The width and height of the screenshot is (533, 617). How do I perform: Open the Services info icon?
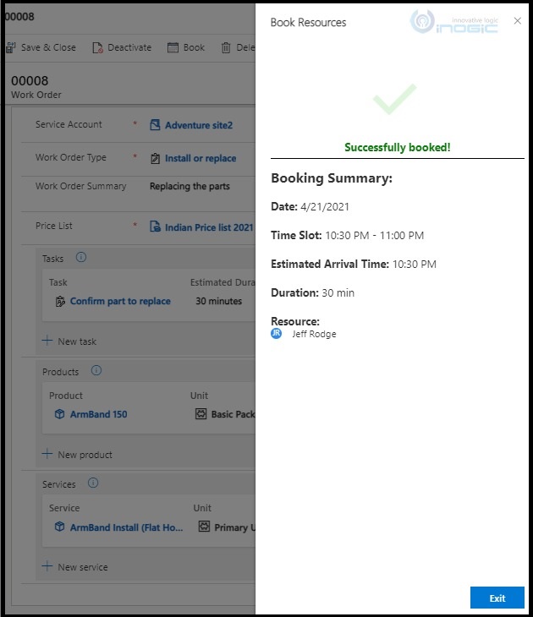click(x=93, y=483)
